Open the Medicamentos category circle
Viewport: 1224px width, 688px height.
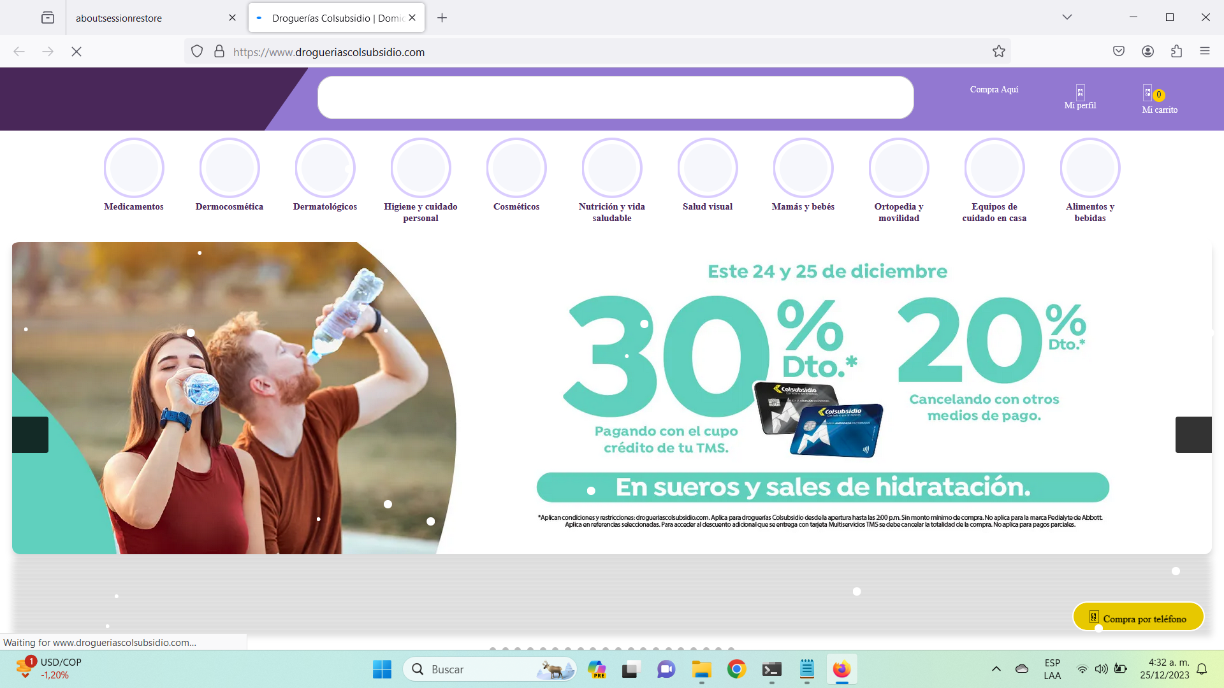pyautogui.click(x=134, y=168)
